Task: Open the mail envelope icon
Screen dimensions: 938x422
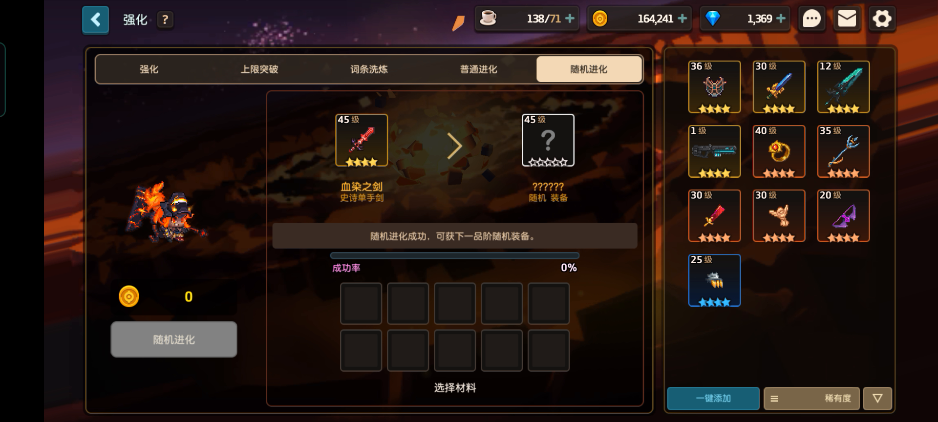Action: [x=847, y=19]
